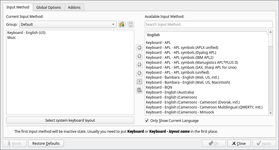279x150 pixels.
Task: Click Select system keyboard layout button
Action: point(70,120)
